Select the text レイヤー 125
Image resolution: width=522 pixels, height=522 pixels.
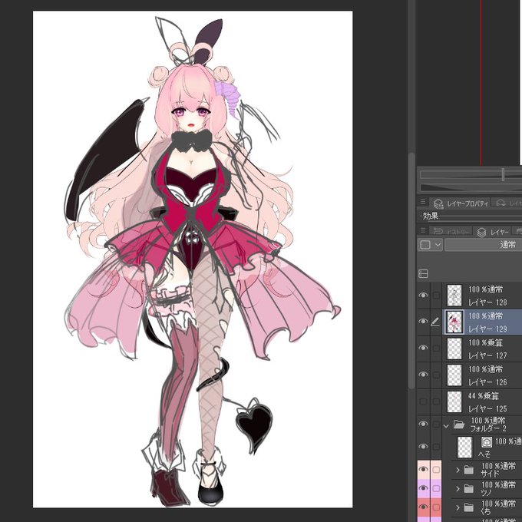[x=487, y=408]
